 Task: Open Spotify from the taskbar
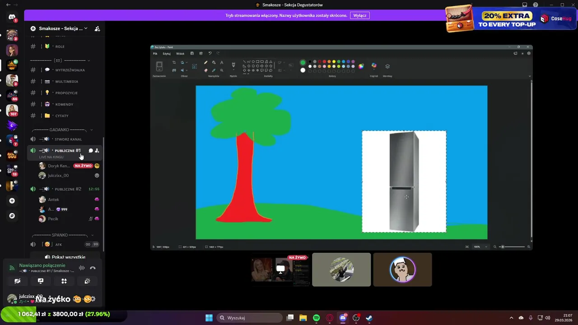coord(316,318)
